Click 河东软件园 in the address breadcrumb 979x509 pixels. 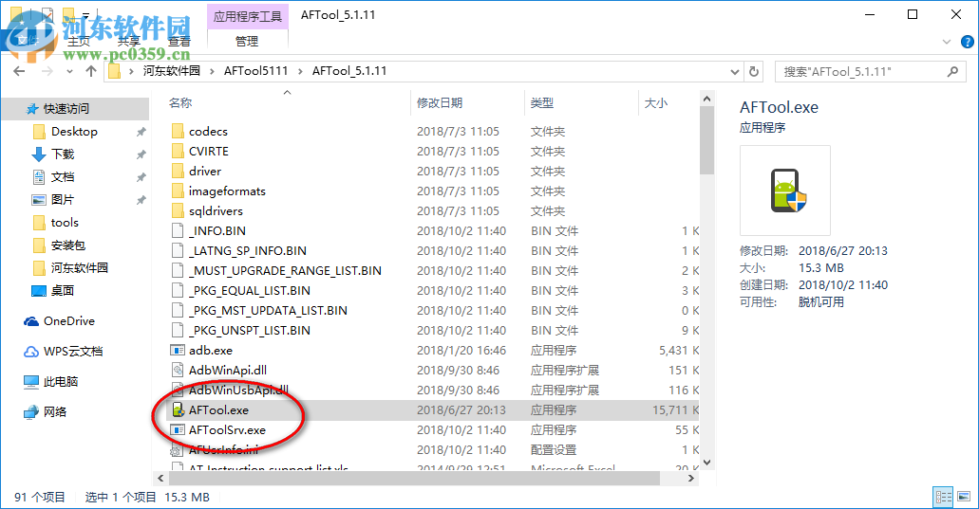(172, 71)
